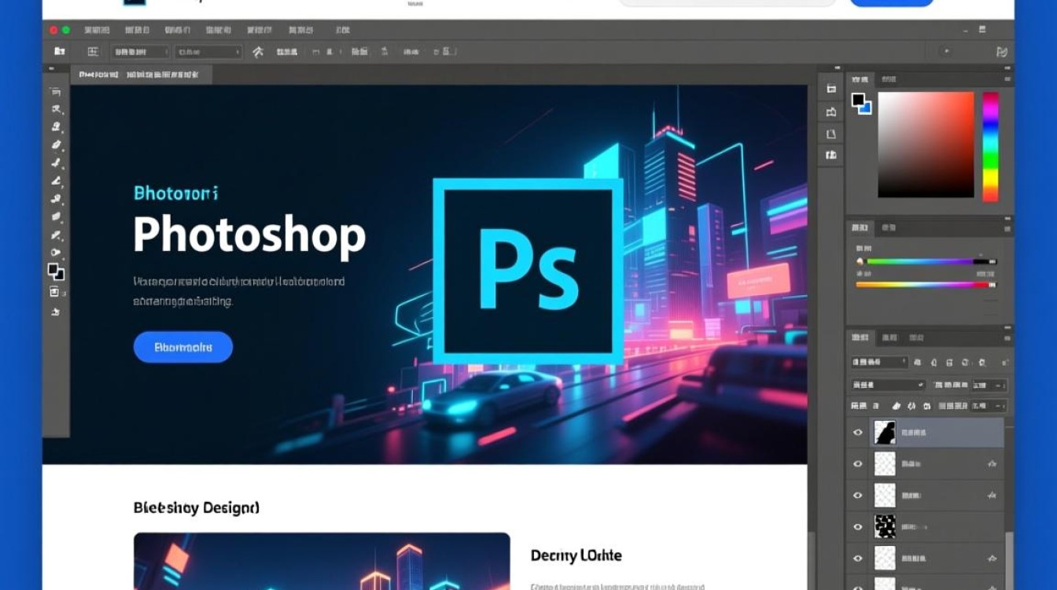The height and width of the screenshot is (590, 1057).
Task: Click the bottom icon in the collapsed panel dock
Action: (x=830, y=156)
